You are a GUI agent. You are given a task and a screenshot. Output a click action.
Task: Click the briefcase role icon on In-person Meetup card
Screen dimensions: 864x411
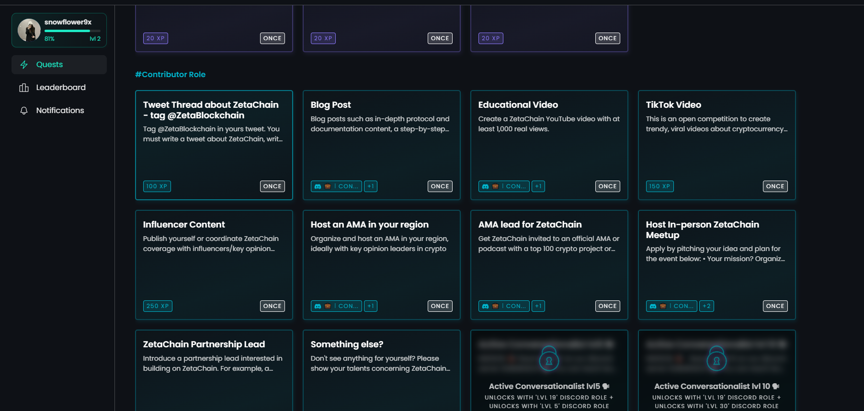[x=663, y=306]
